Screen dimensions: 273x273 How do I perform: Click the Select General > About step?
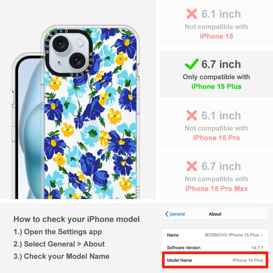click(59, 244)
